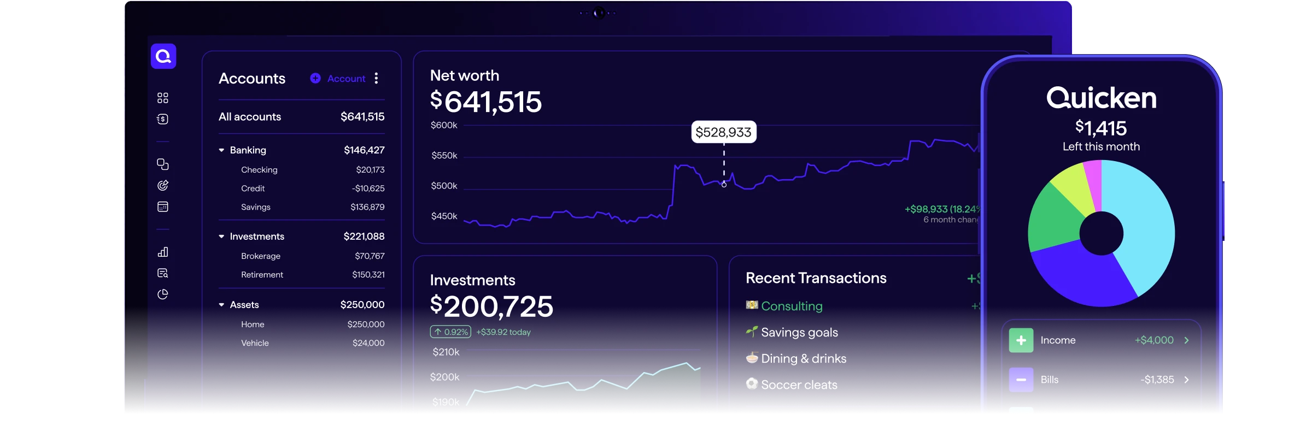The height and width of the screenshot is (437, 1312).
Task: Open the pie chart icon in sidebar
Action: coord(163,294)
